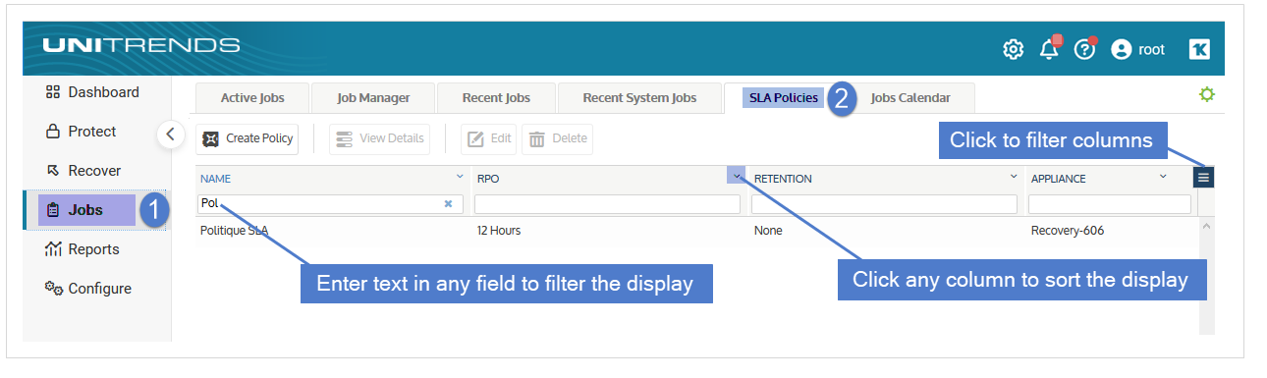1267x378 pixels.
Task: Switch to the Jobs Calendar tab
Action: tap(909, 98)
